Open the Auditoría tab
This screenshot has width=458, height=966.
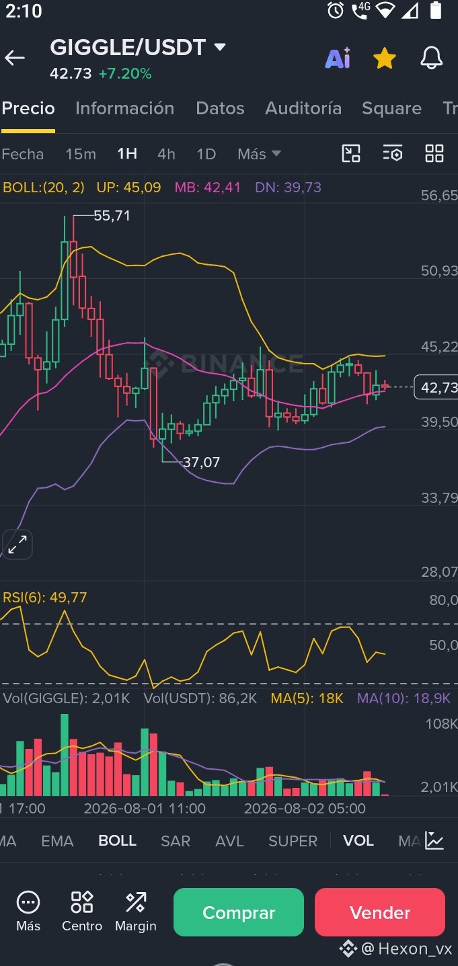(303, 108)
